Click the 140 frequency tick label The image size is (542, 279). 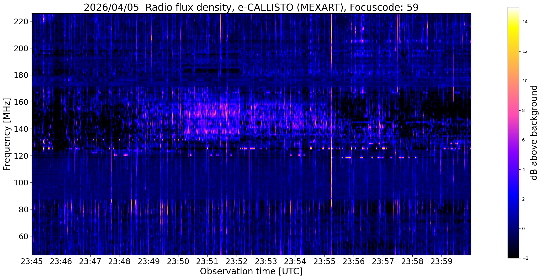pyautogui.click(x=21, y=129)
